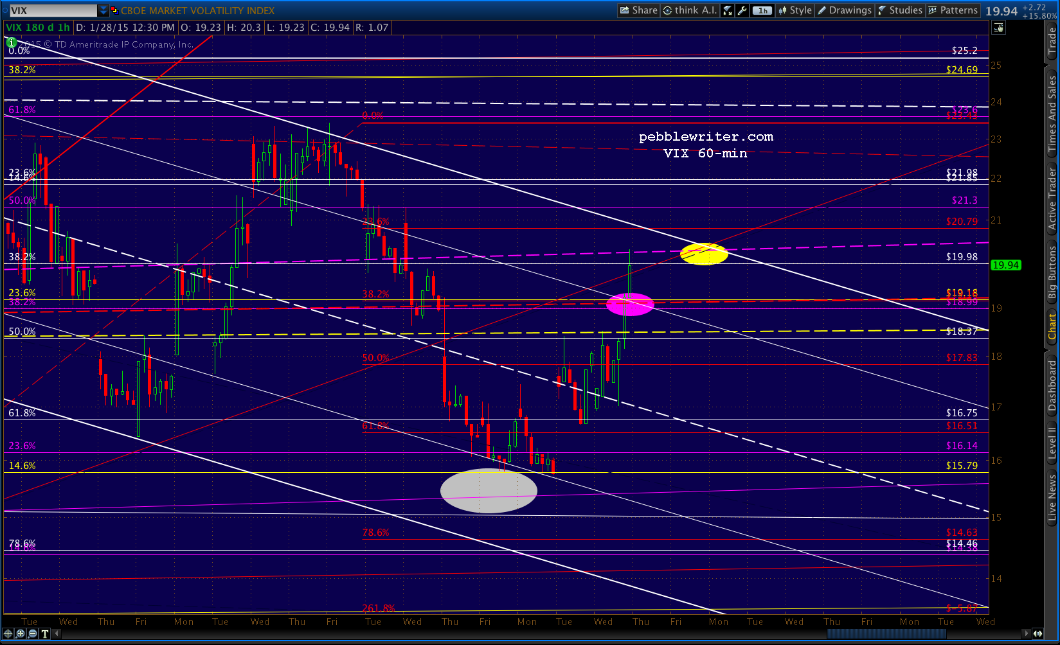This screenshot has width=1060, height=645.
Task: Switch to the Trade side tab
Action: (x=1052, y=40)
